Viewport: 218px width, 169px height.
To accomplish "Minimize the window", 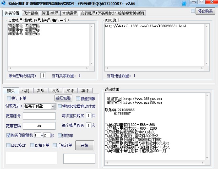I will [x=194, y=2].
